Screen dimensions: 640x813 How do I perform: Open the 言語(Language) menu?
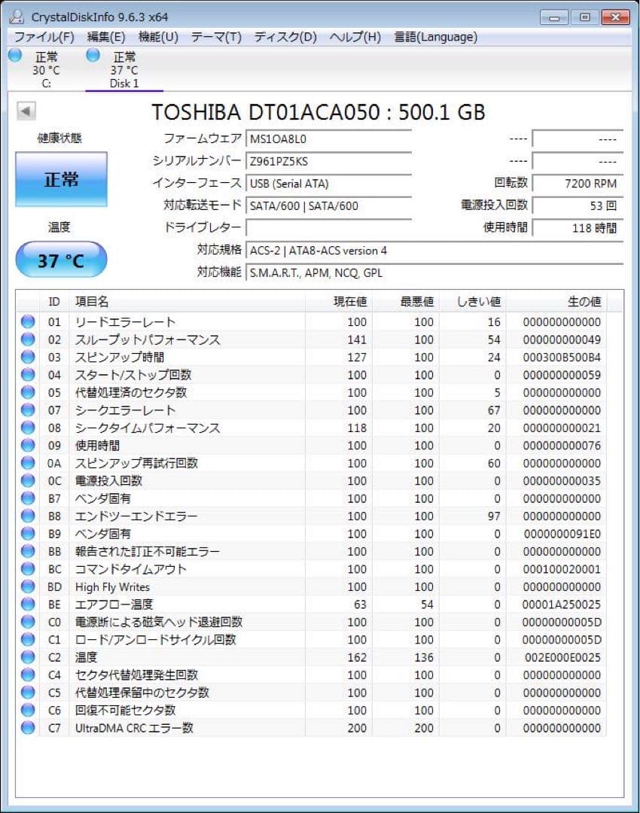tap(436, 37)
